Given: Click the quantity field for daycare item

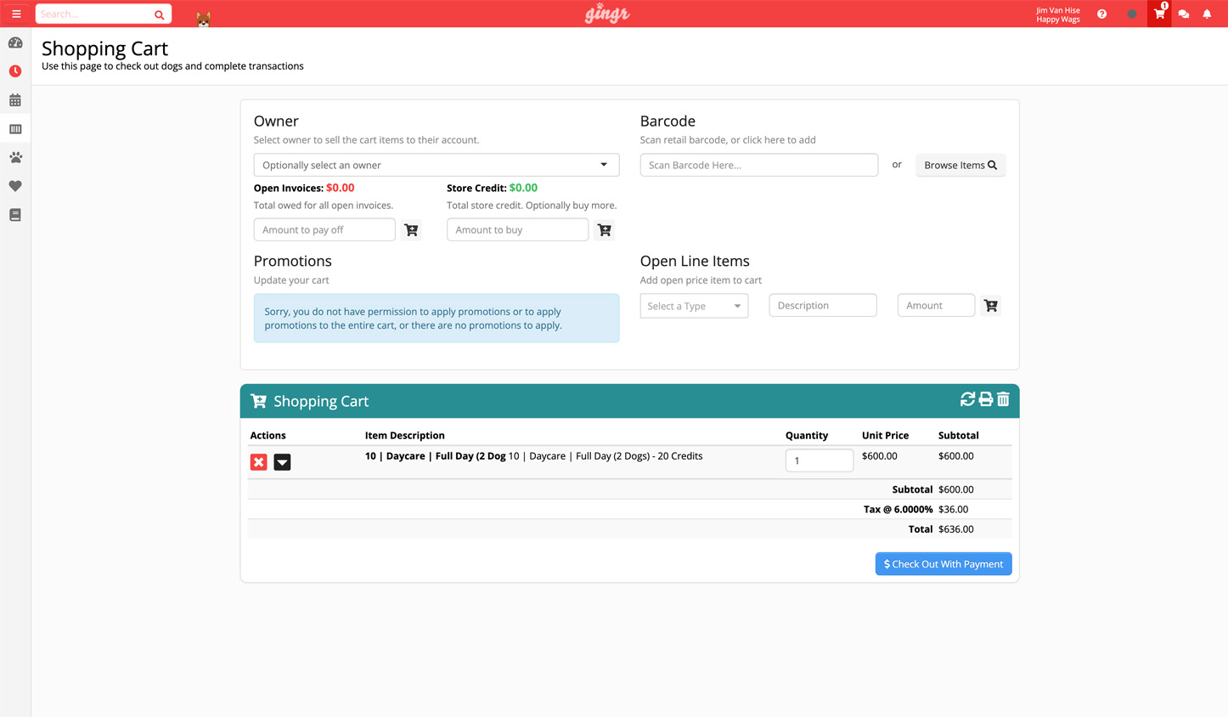Looking at the screenshot, I should coord(819,460).
